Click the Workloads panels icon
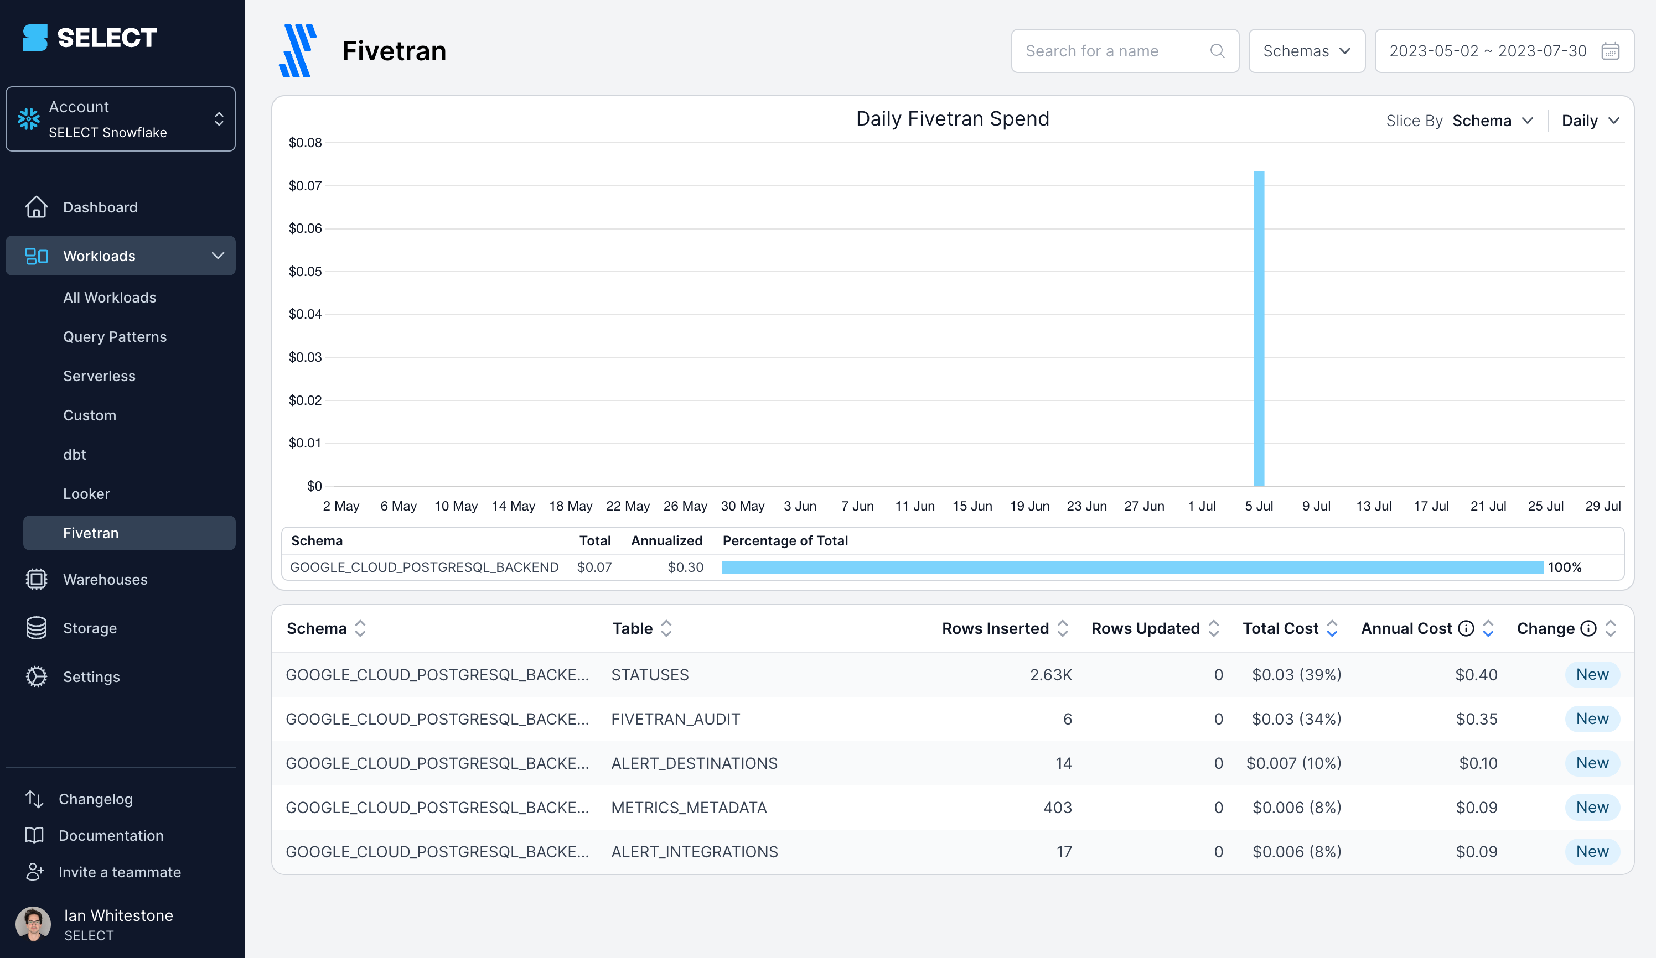The image size is (1656, 958). click(x=36, y=256)
